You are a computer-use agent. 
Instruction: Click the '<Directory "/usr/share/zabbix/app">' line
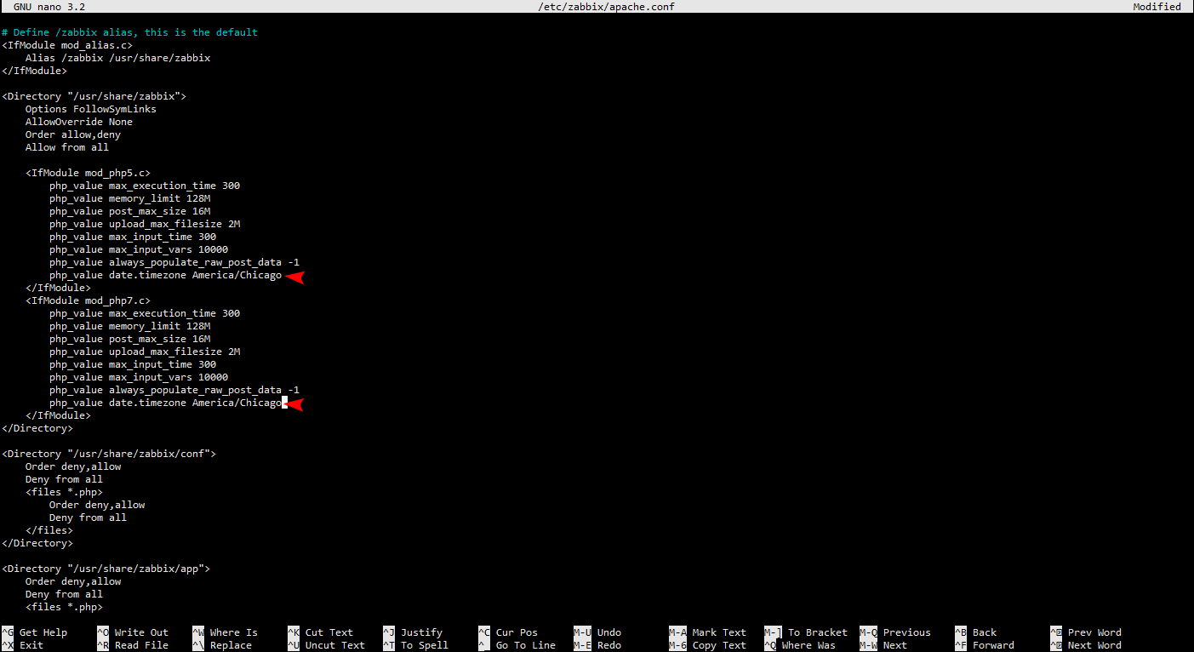pos(106,569)
